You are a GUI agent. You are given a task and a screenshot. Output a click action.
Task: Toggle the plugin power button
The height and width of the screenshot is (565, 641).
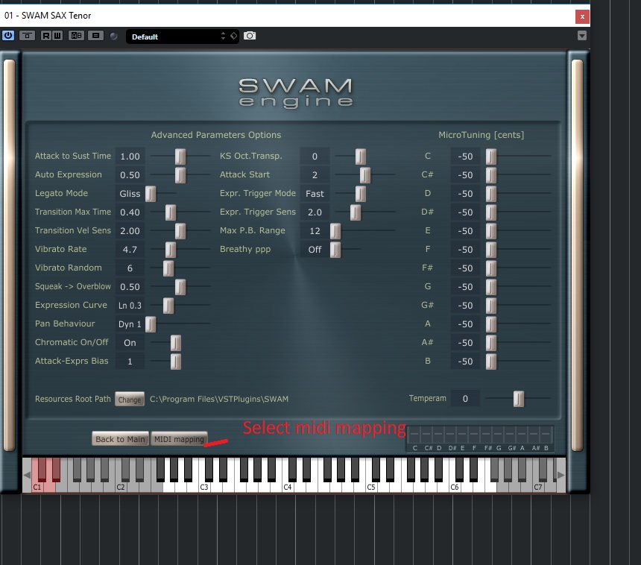click(x=9, y=35)
